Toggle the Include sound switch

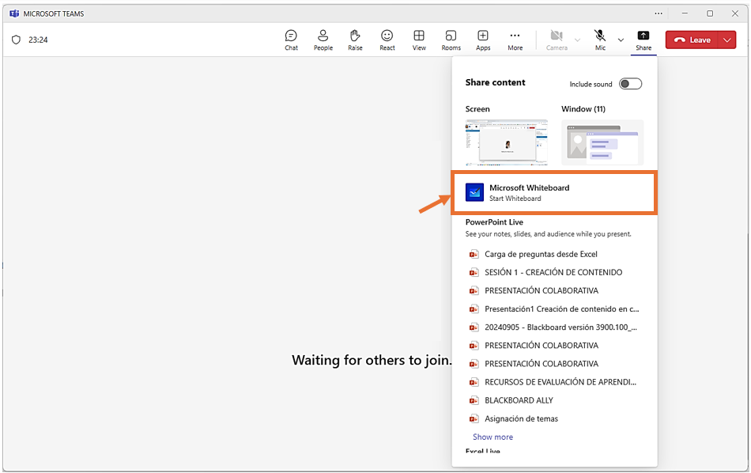click(x=630, y=84)
